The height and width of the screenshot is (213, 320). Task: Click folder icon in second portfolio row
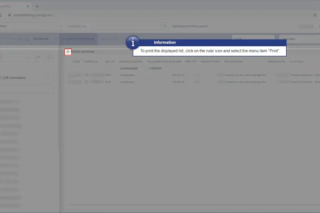(x=87, y=82)
